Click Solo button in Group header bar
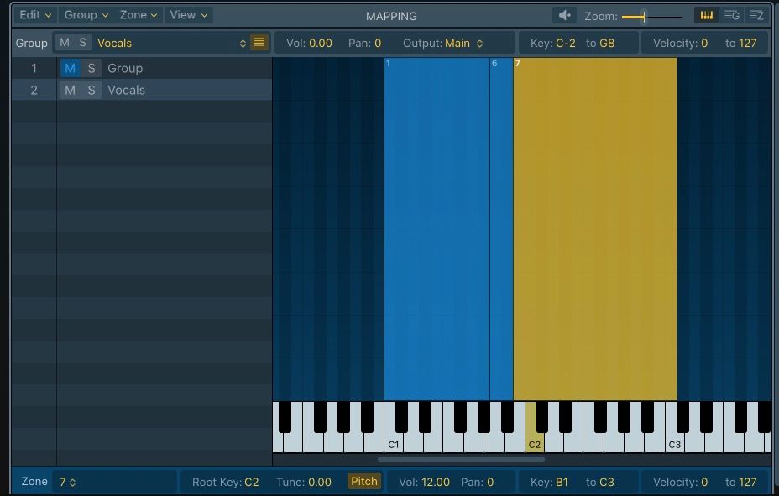 [82, 43]
